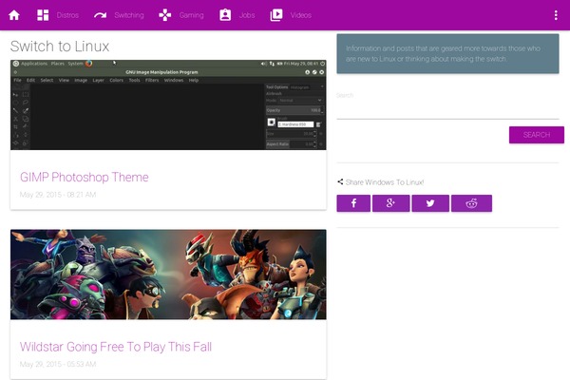Open the Jobs menu item

(x=247, y=15)
